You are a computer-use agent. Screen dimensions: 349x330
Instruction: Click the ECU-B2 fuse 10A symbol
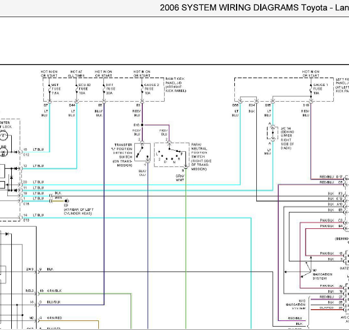coord(77,89)
